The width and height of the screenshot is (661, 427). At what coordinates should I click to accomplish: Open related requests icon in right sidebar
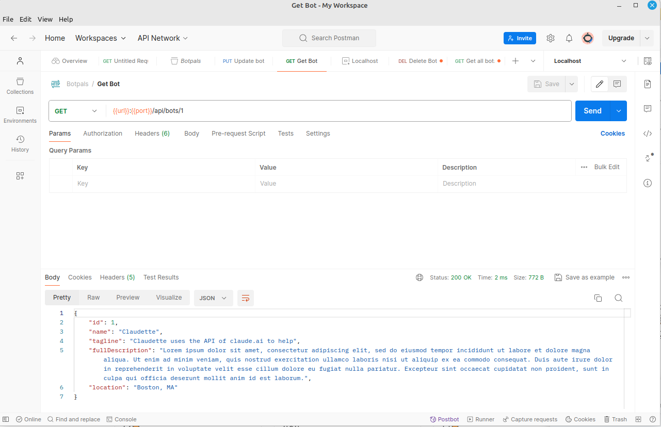tap(648, 158)
